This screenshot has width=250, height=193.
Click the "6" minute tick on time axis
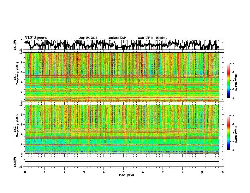click(x=143, y=172)
